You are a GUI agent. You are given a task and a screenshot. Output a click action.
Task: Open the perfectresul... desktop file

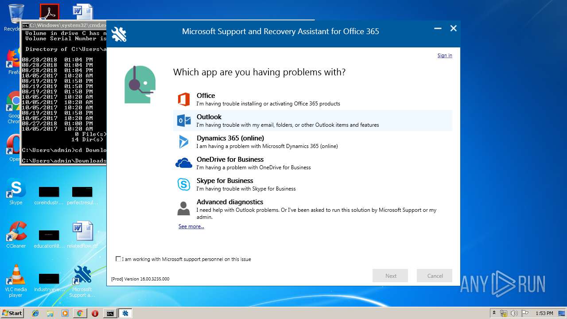click(x=82, y=195)
